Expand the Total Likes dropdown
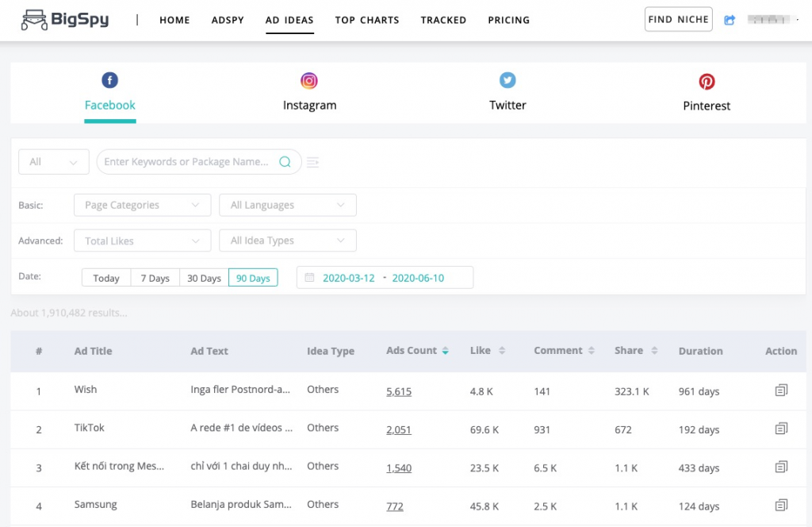 (x=143, y=240)
